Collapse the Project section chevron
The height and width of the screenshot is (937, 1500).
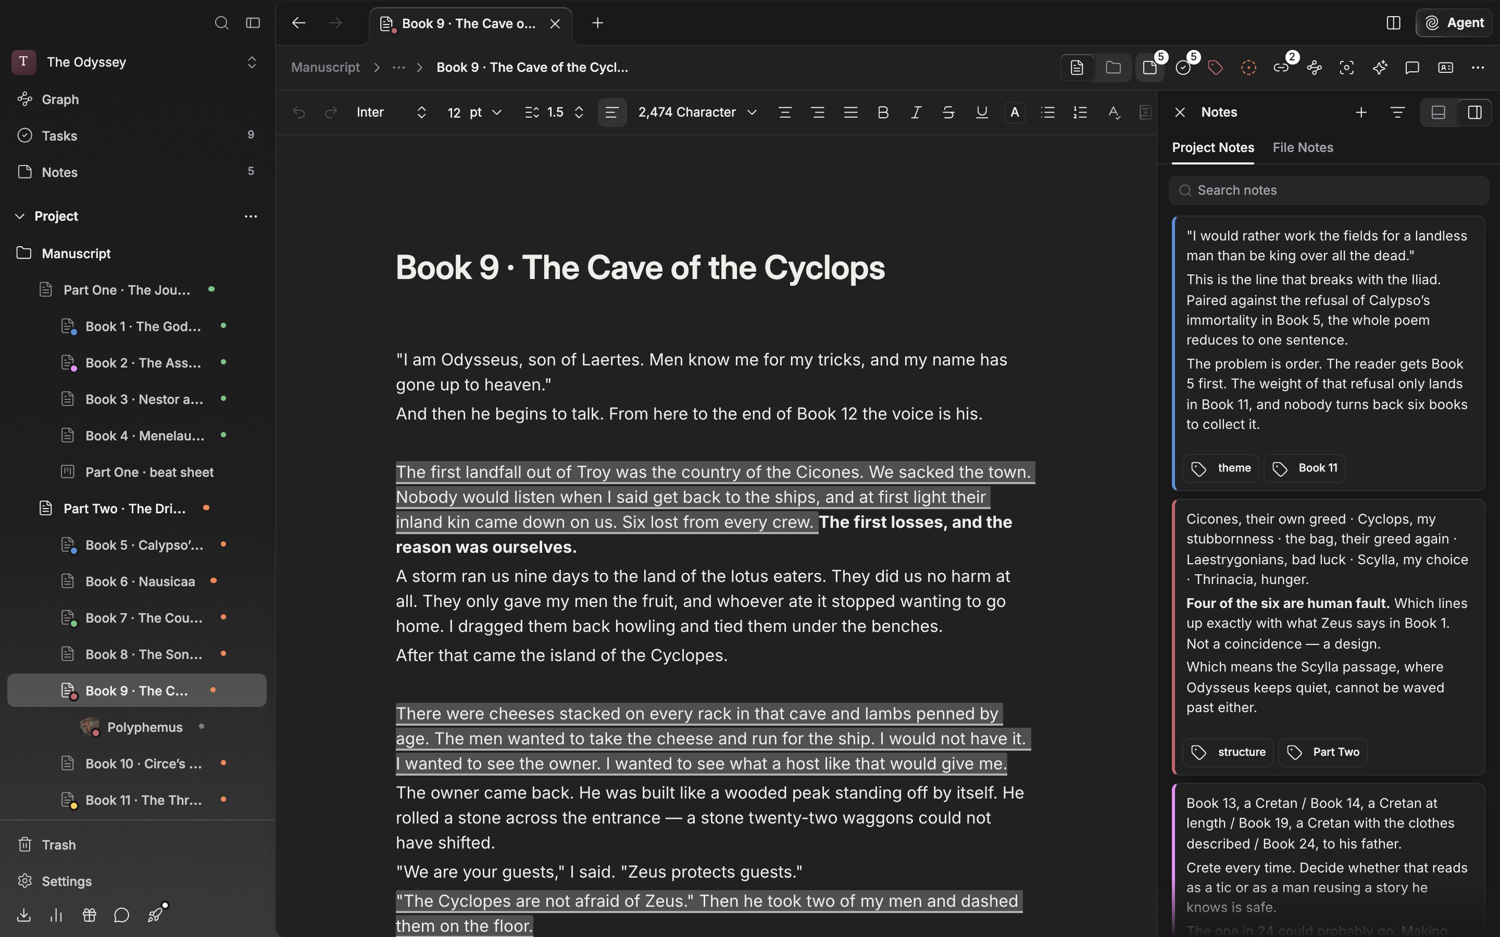(20, 216)
